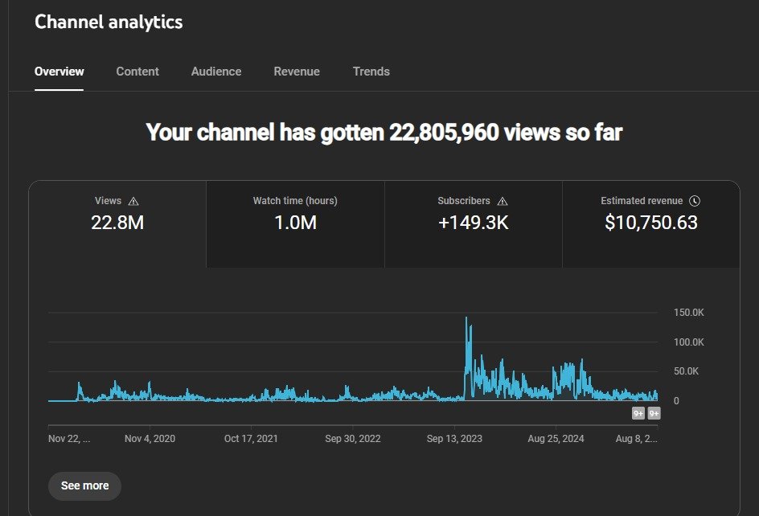This screenshot has width=759, height=516.
Task: Click the warning icon beside Subscribers
Action: [503, 201]
